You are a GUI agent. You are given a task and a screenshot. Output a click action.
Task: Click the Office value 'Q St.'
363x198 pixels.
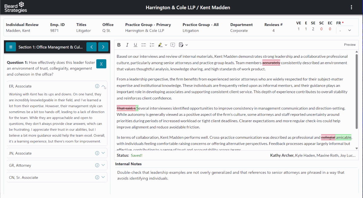(x=106, y=31)
